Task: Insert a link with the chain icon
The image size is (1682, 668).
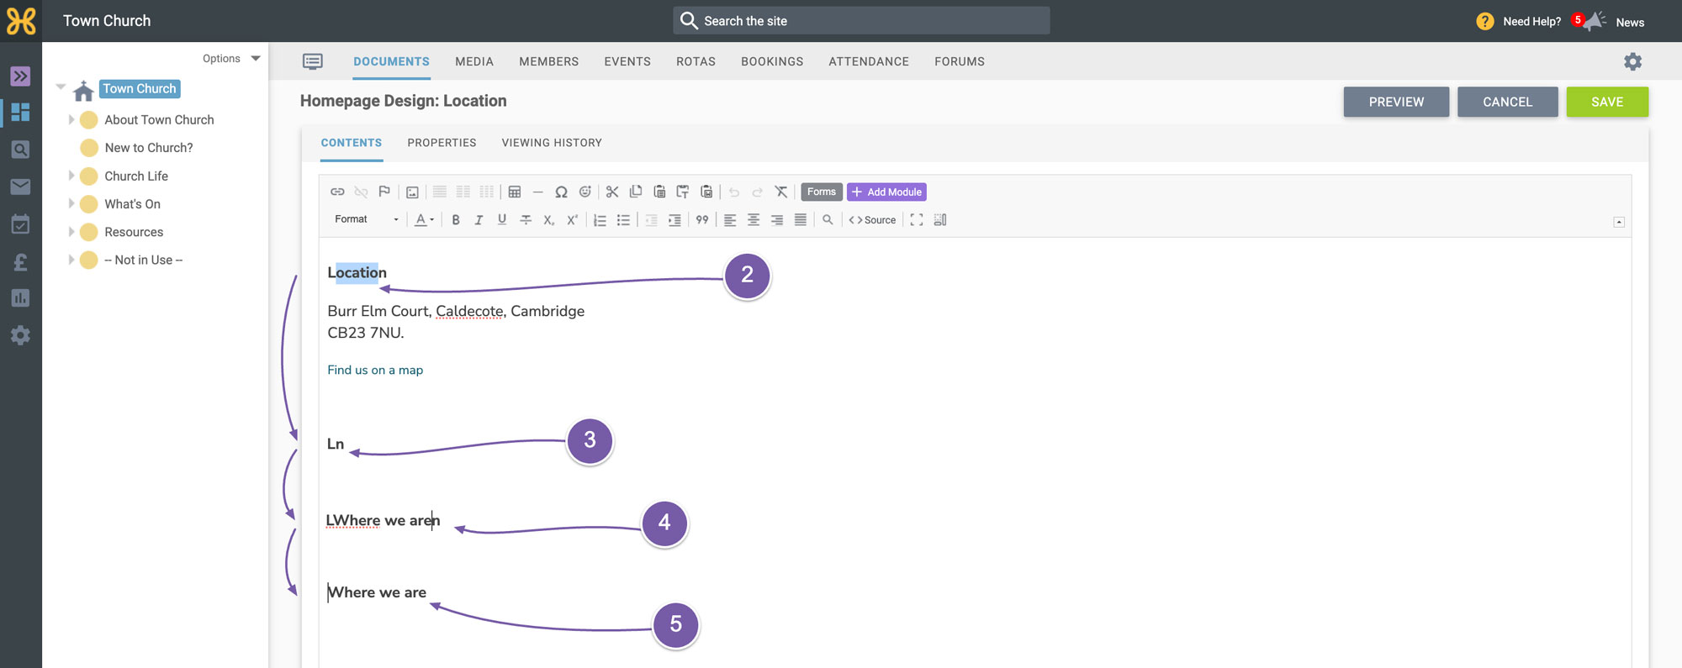Action: [x=337, y=192]
